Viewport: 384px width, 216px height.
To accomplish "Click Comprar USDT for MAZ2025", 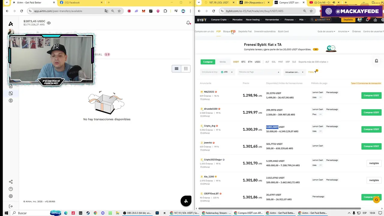I will 371,95.
